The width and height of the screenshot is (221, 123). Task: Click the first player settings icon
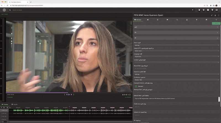point(123,95)
